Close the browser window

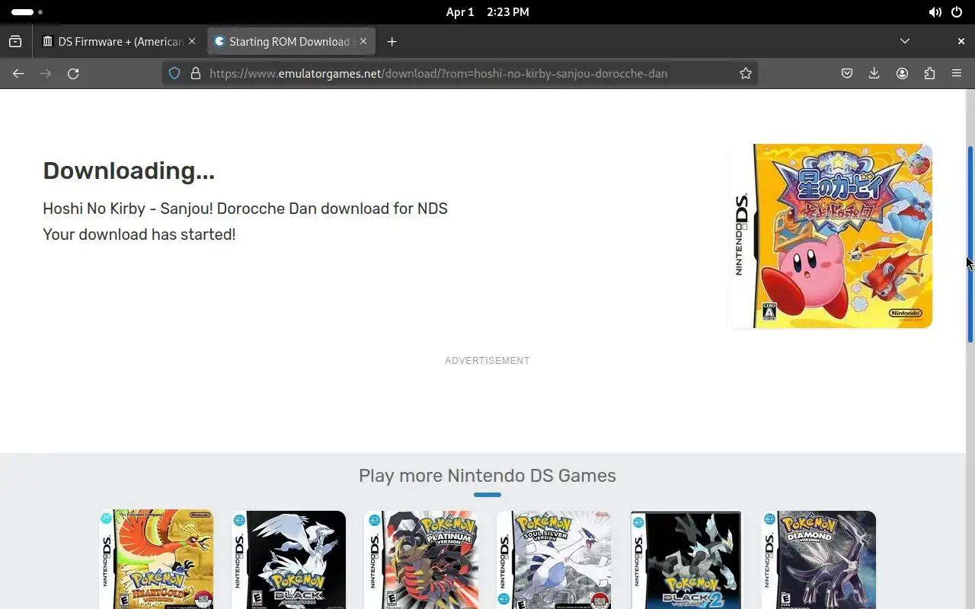[x=961, y=41]
